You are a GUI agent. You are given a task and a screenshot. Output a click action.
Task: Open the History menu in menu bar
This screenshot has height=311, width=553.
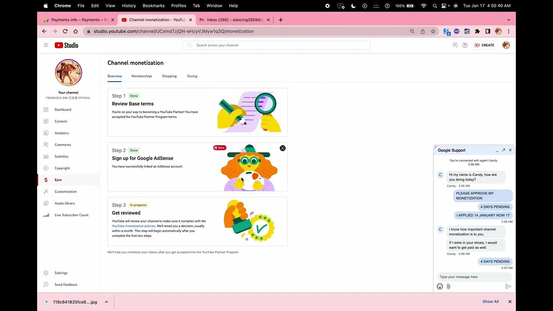tap(129, 6)
